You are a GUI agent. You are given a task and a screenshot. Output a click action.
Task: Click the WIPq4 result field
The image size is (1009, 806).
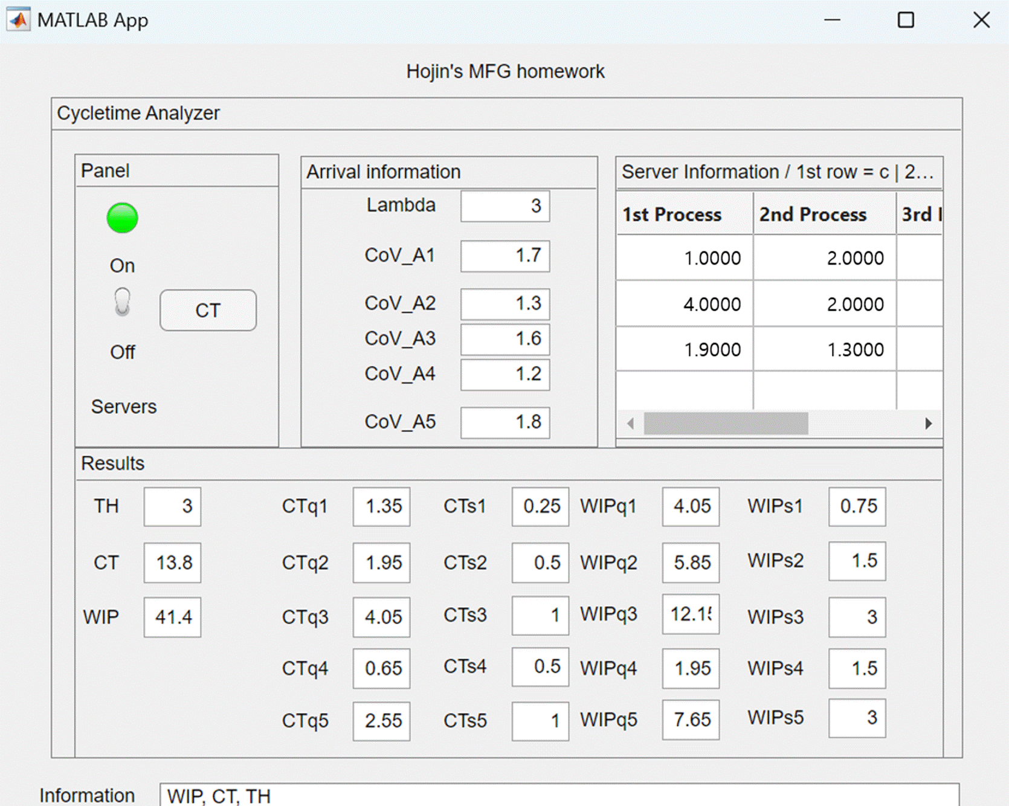(x=691, y=668)
